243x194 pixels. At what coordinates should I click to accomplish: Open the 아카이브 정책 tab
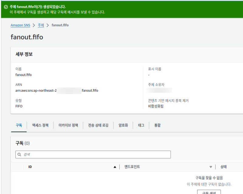pyautogui.click(x=68, y=125)
